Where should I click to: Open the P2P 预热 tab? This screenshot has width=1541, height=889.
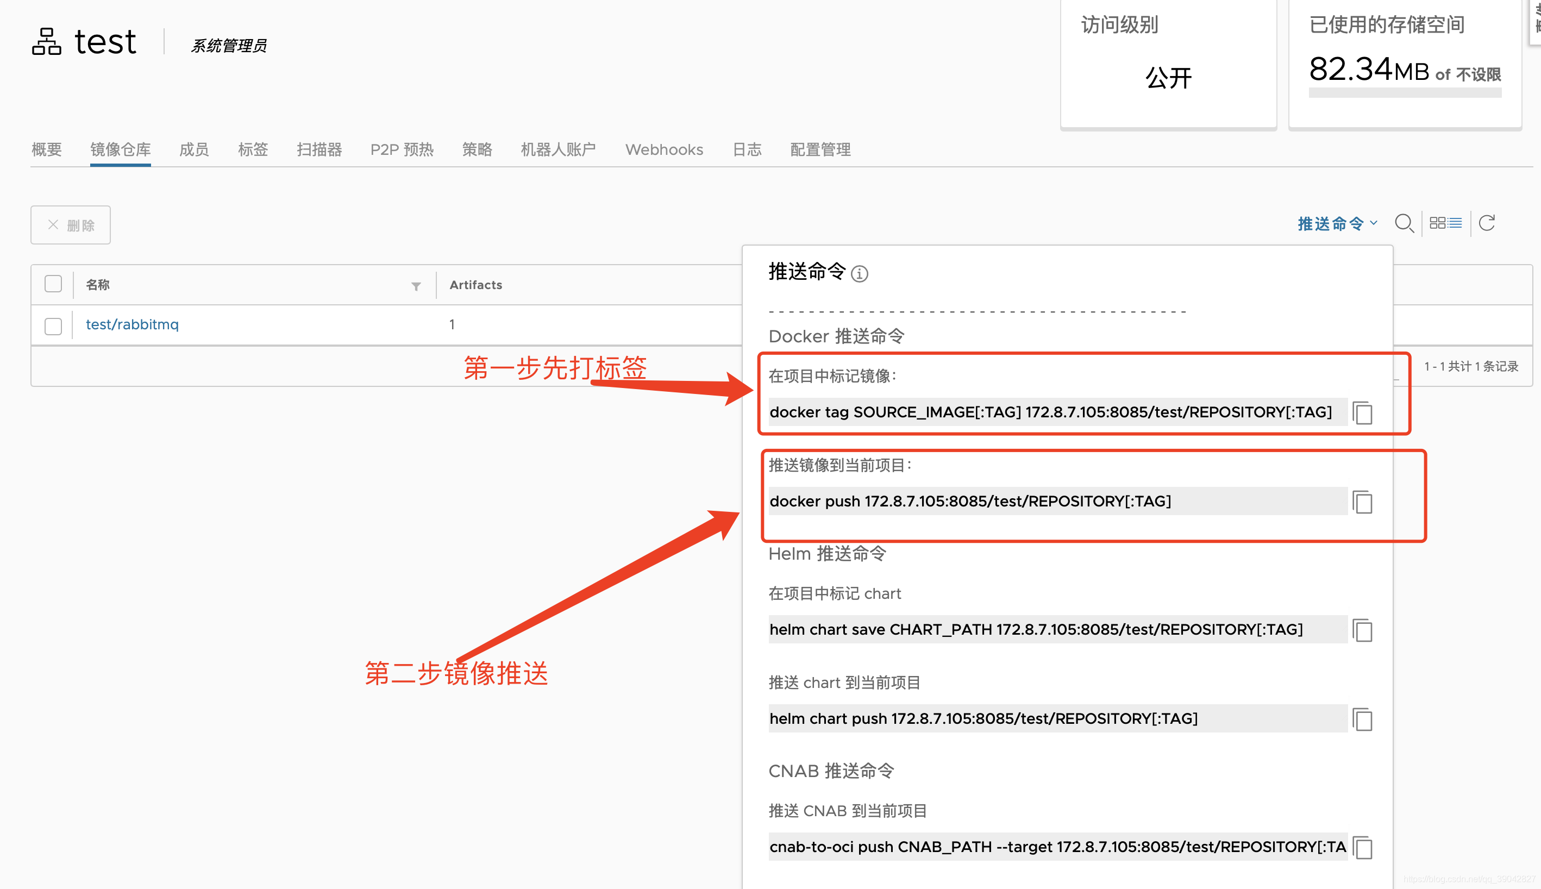402,149
